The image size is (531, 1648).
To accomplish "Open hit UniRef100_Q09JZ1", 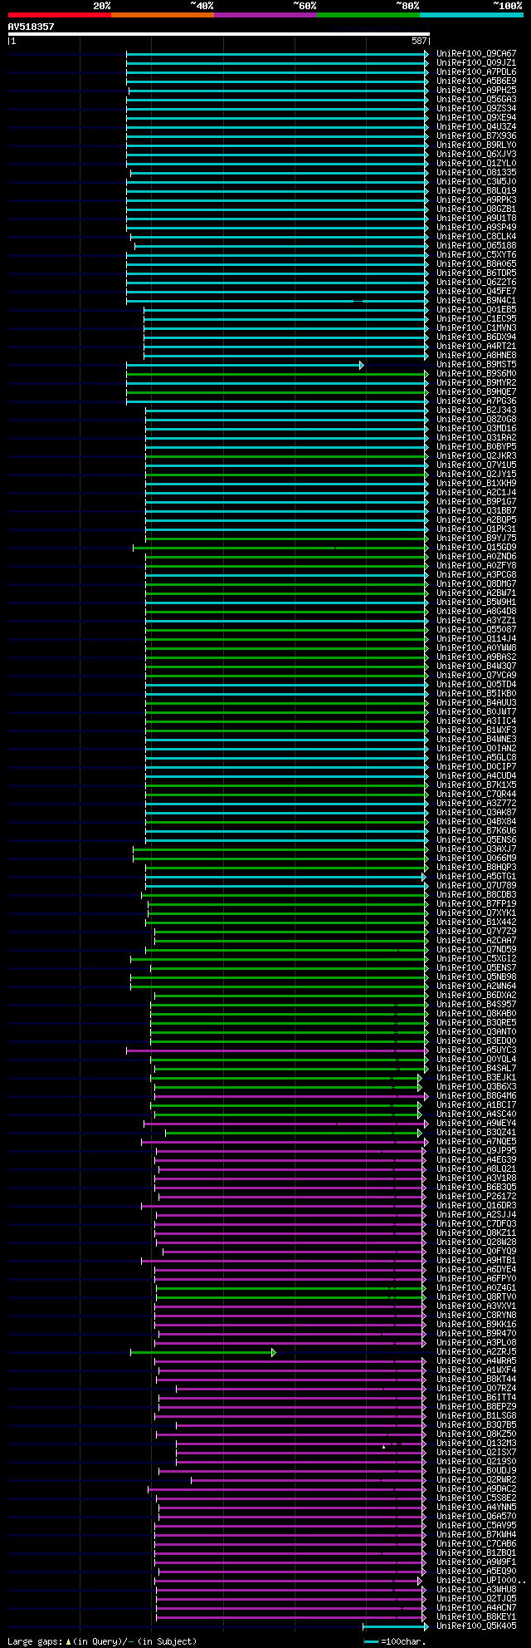I will (476, 62).
